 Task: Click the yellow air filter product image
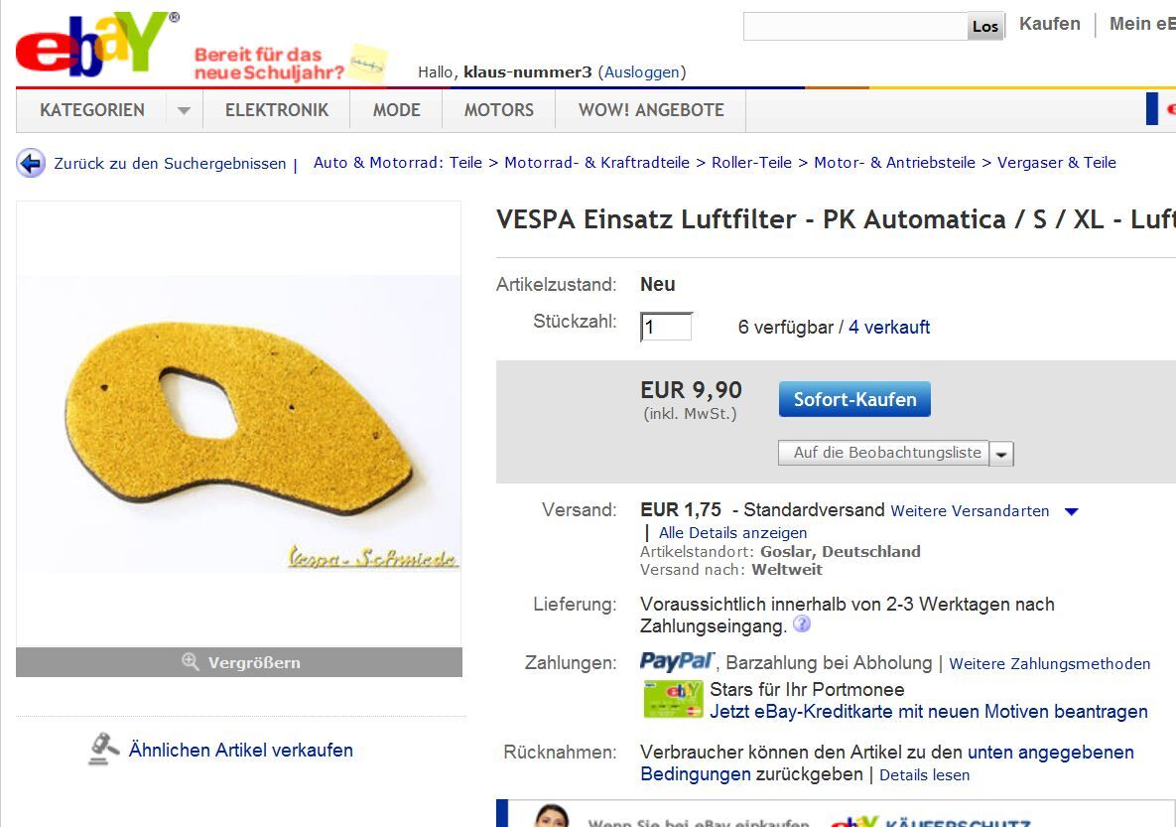pyautogui.click(x=239, y=423)
